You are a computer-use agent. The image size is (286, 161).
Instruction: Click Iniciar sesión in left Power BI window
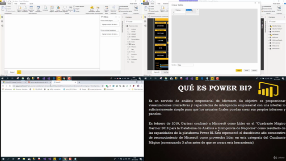click(x=133, y=4)
